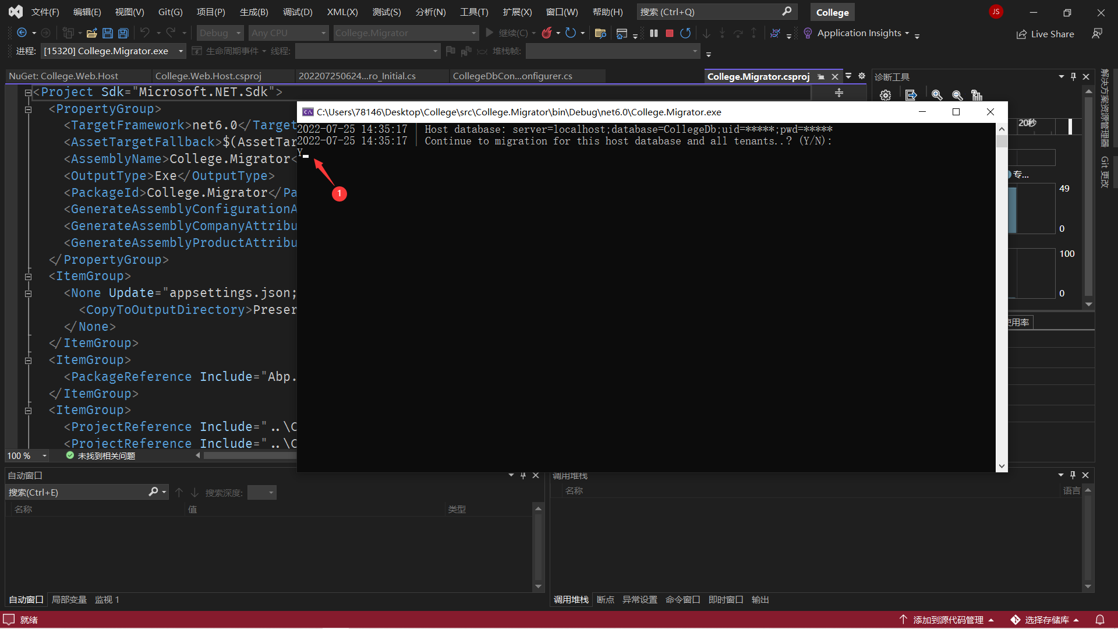Image resolution: width=1118 pixels, height=629 pixels.
Task: Collapse the PropertyGroup XML node
Action: click(x=28, y=109)
